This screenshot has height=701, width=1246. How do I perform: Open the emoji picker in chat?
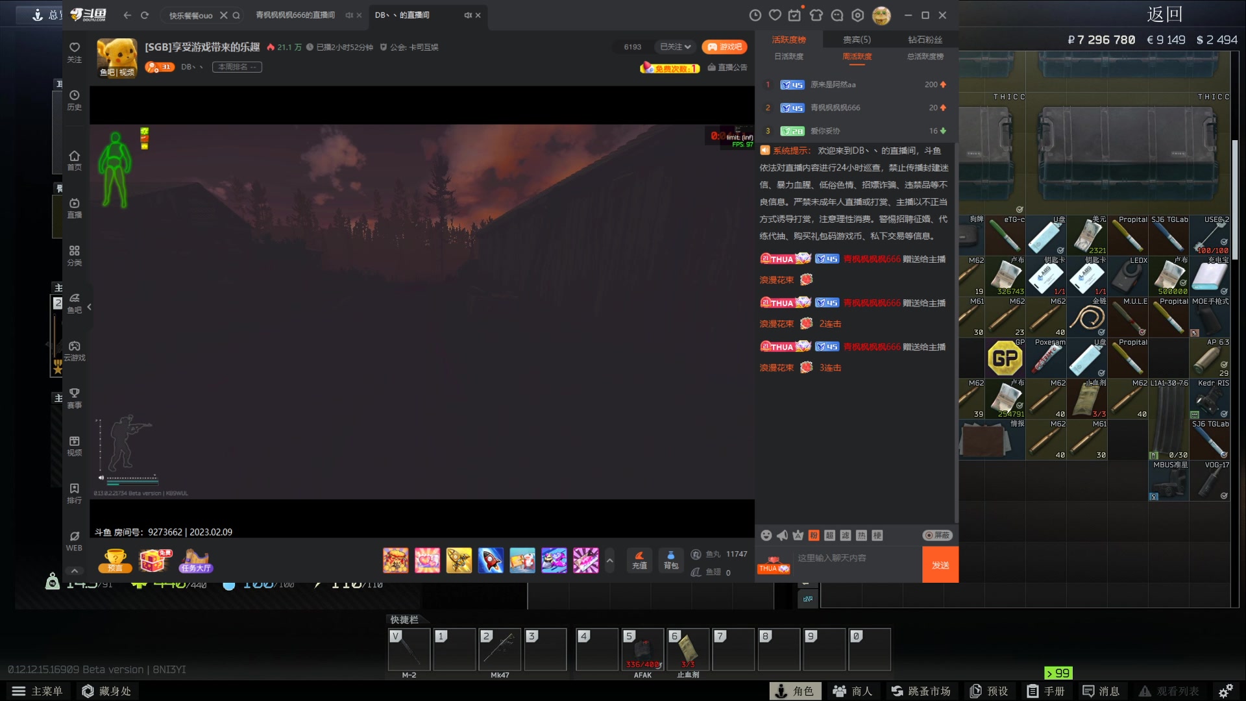point(766,535)
